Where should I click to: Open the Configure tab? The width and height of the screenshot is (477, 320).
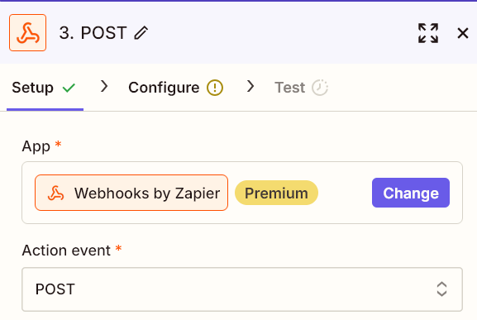[x=175, y=88]
